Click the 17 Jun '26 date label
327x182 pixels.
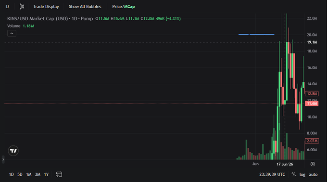pos(285,164)
